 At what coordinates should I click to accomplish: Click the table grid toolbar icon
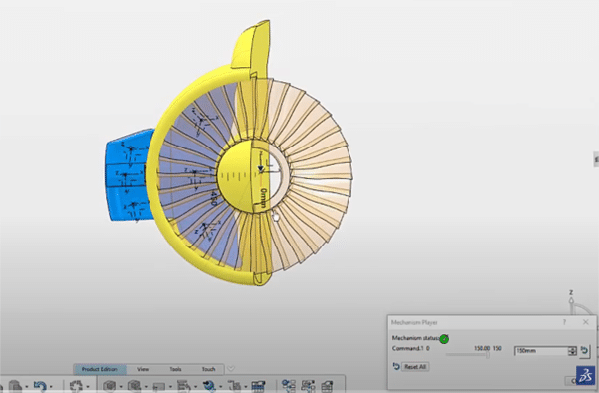258,386
